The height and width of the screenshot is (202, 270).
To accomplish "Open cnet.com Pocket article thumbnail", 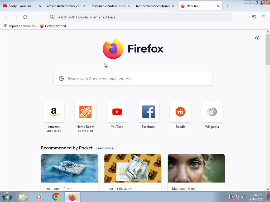I will (x=70, y=168).
